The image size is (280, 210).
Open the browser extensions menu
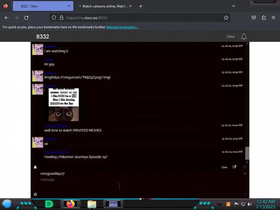pyautogui.click(x=264, y=18)
